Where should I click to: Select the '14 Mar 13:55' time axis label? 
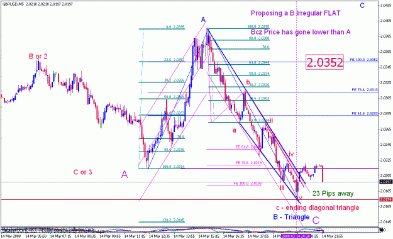pyautogui.click(x=184, y=236)
